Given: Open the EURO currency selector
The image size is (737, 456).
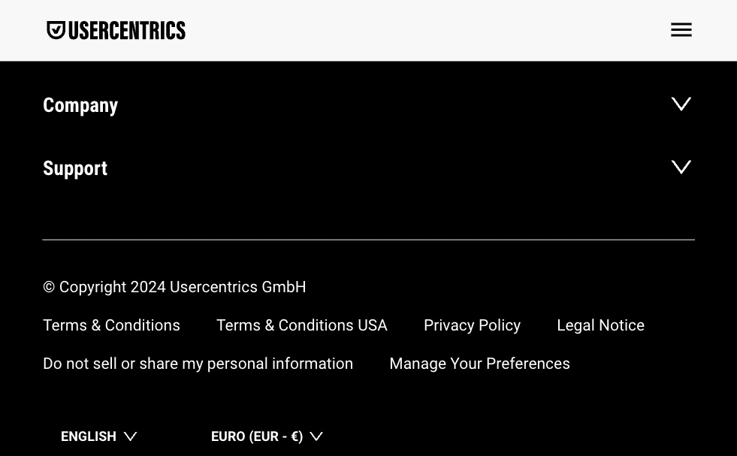Looking at the screenshot, I should click(267, 436).
